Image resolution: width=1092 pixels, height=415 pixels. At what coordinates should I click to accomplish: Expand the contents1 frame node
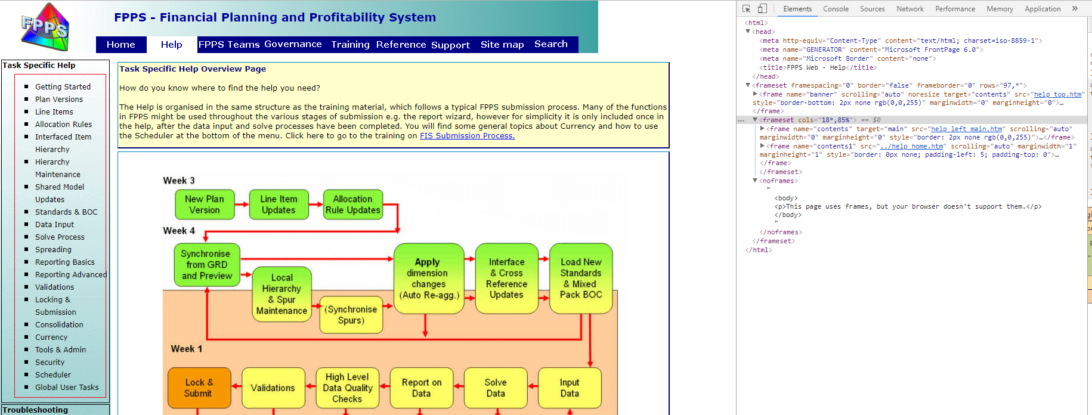762,146
